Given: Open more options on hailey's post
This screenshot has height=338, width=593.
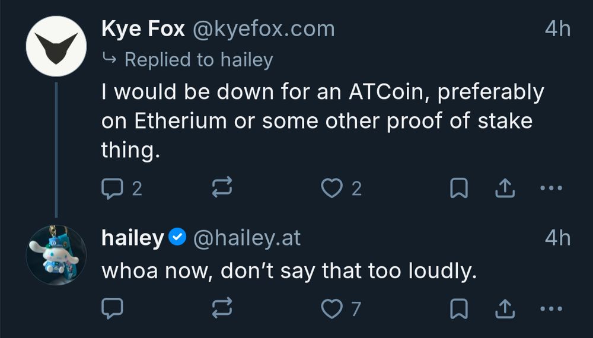Looking at the screenshot, I should (x=551, y=308).
